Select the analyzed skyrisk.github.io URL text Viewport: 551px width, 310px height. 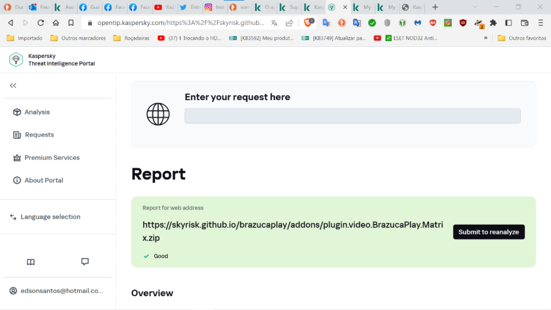coord(293,231)
